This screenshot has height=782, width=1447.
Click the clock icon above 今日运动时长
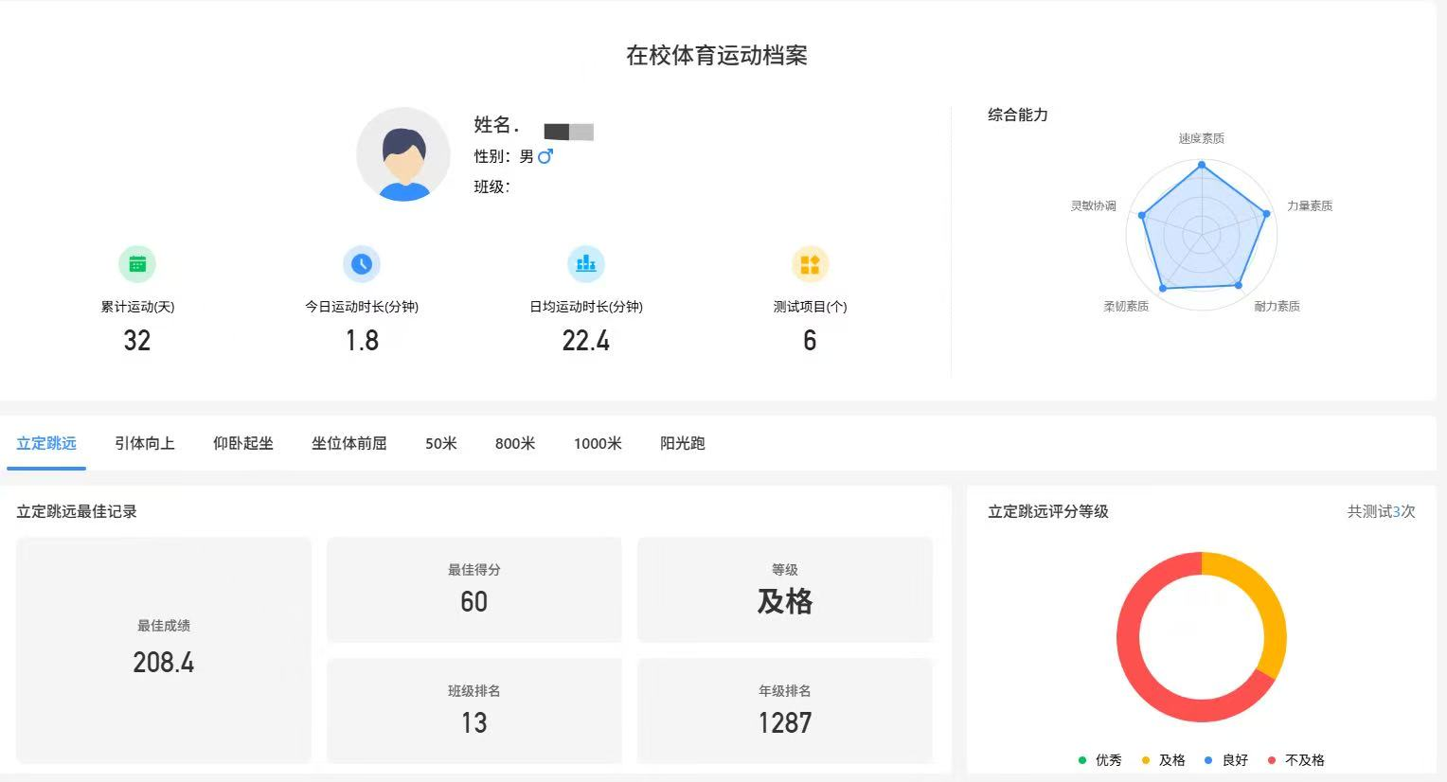click(362, 263)
